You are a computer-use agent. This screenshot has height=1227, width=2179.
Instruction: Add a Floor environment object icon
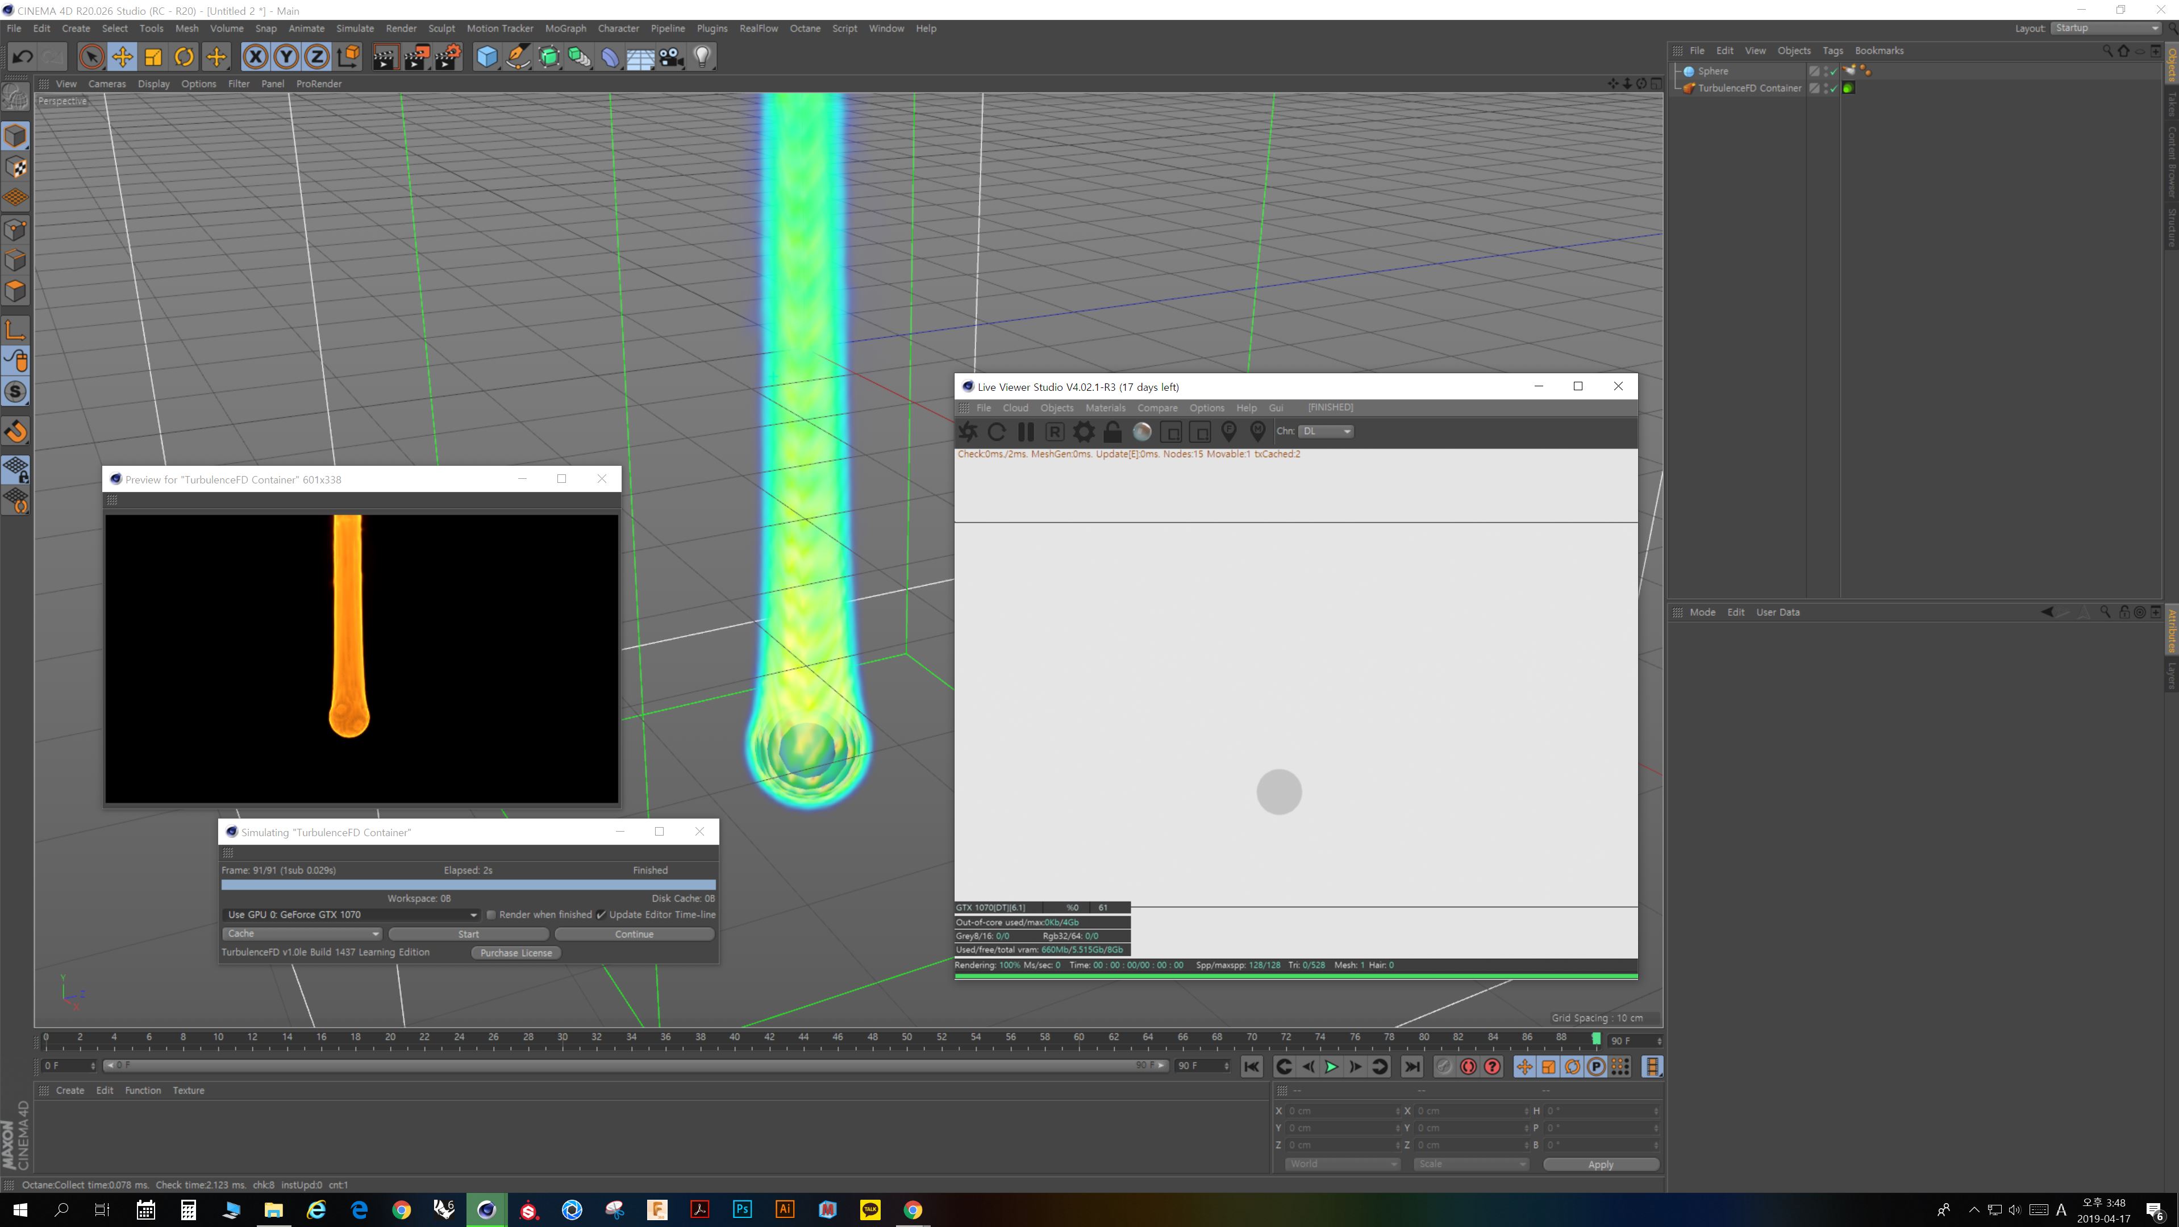click(640, 57)
